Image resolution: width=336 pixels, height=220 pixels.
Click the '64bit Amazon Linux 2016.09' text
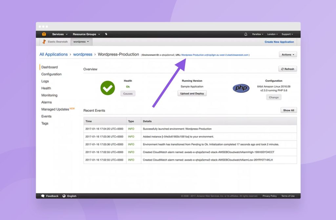274,86
